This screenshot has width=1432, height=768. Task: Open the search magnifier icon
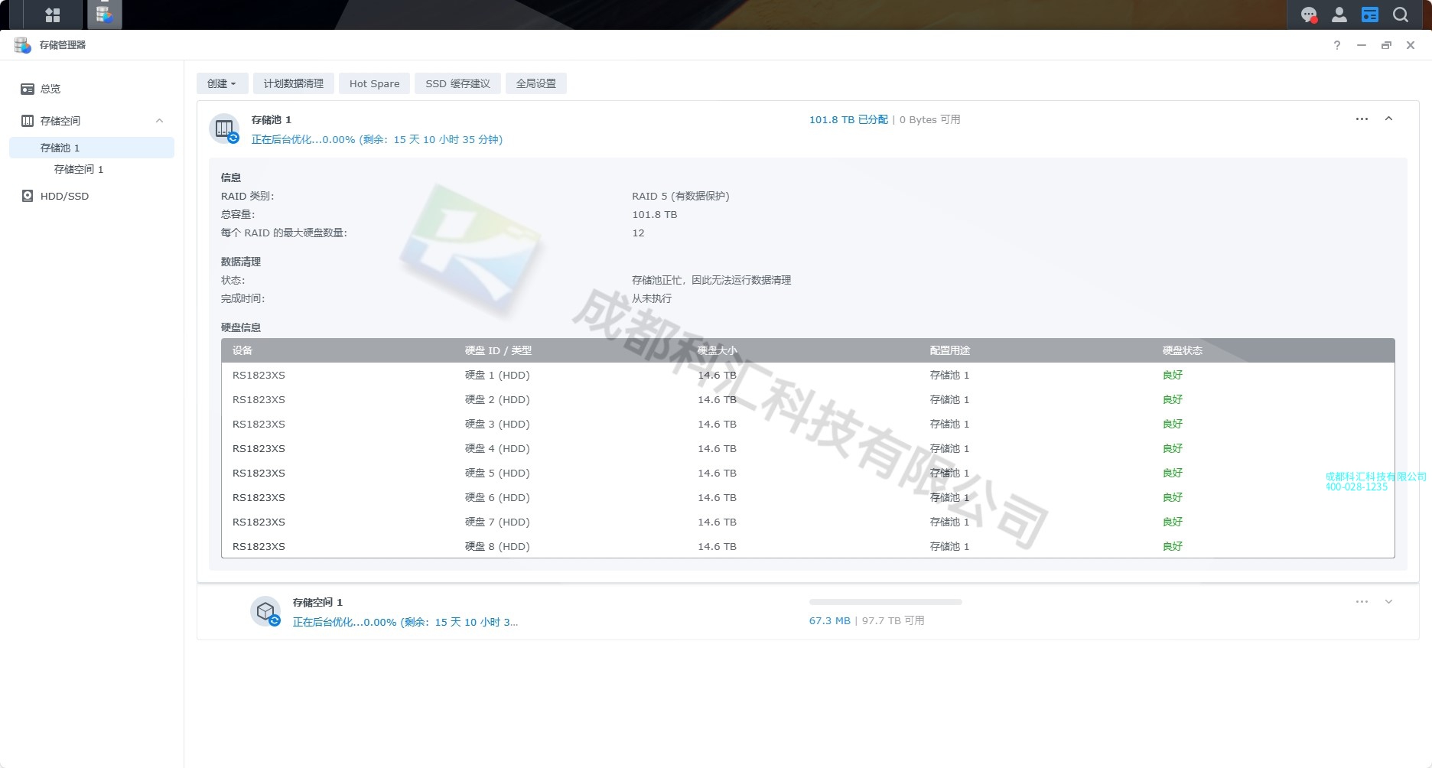[1401, 15]
